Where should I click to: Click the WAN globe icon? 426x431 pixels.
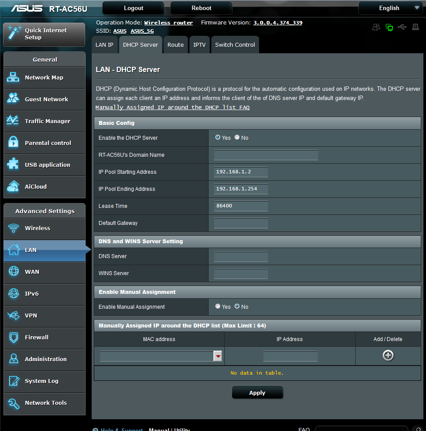14,271
